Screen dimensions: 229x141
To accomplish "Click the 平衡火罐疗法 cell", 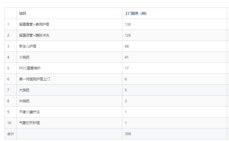I will coord(29,112).
